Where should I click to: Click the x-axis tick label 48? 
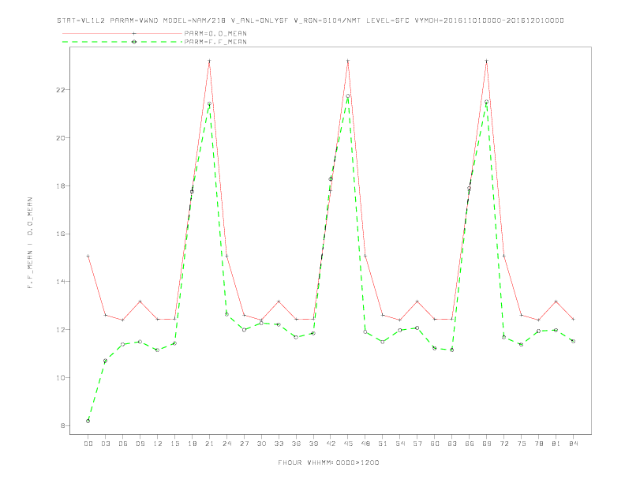tap(365, 444)
